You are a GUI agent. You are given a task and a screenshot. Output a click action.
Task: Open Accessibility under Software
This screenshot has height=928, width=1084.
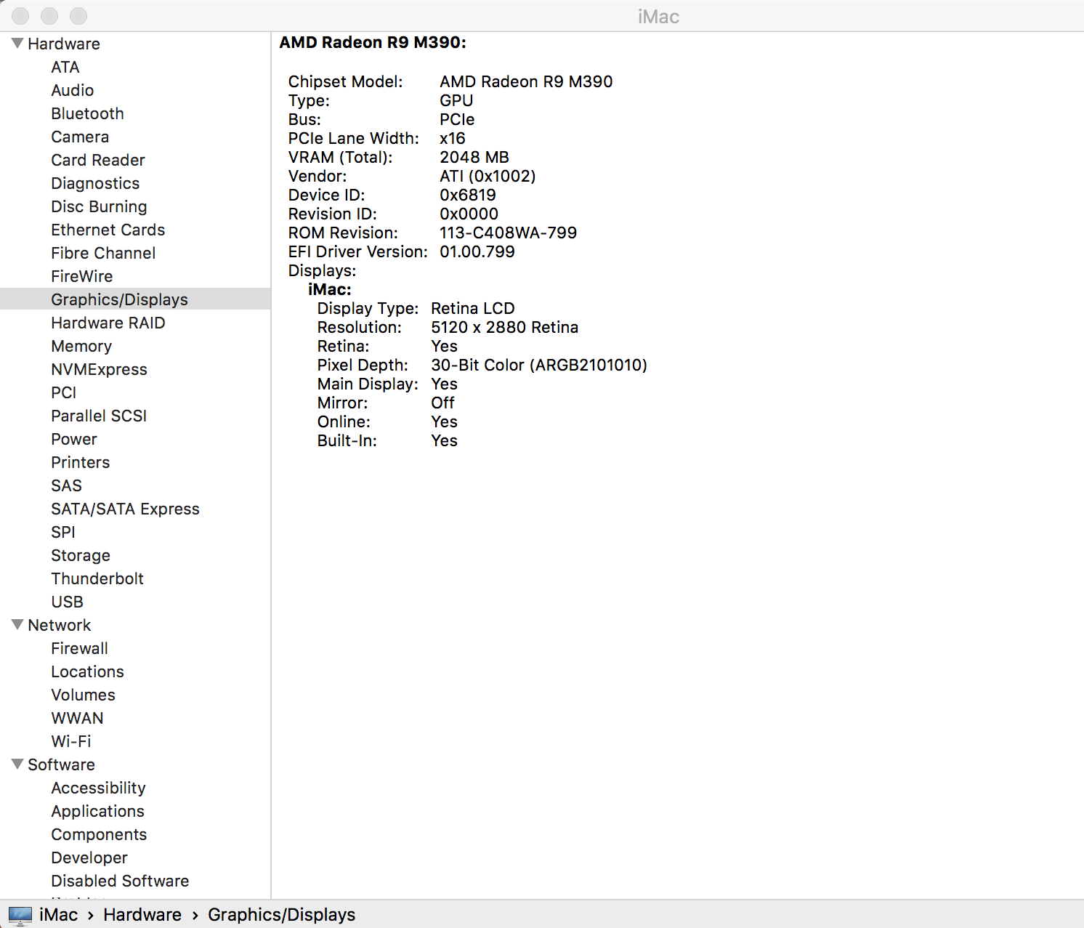tap(99, 788)
